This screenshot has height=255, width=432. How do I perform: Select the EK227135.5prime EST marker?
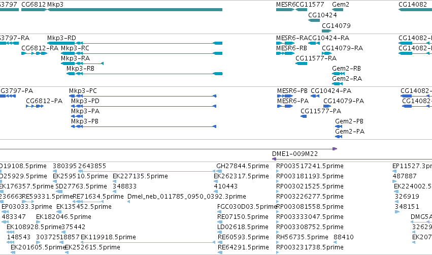pyautogui.click(x=114, y=181)
